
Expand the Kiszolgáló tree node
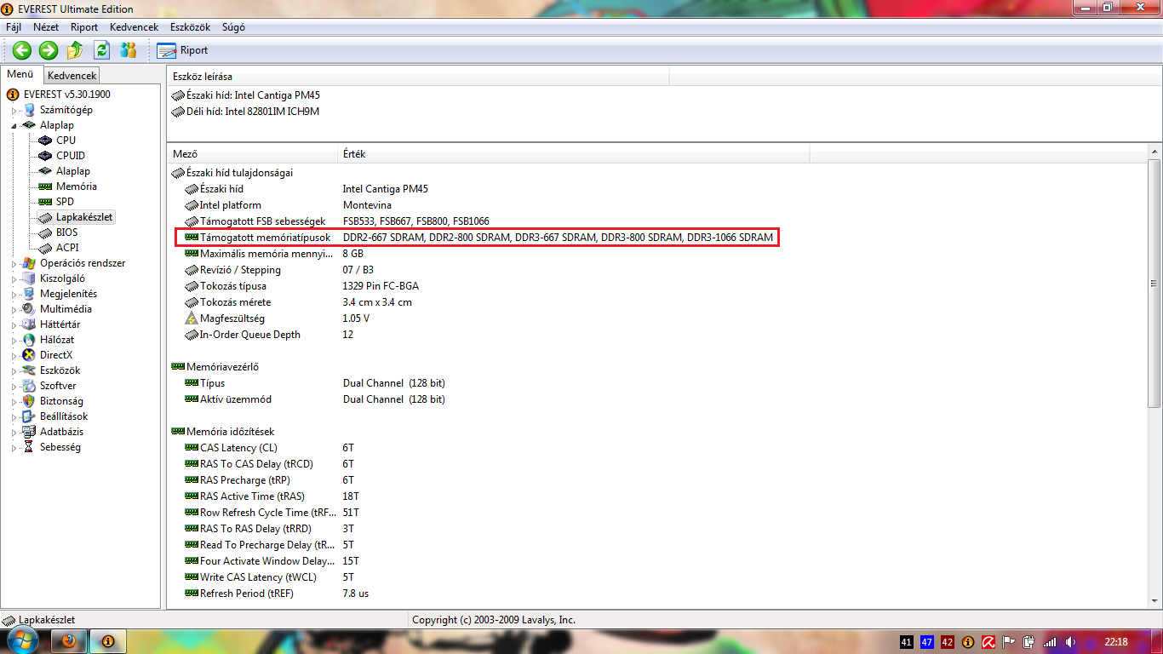(x=14, y=278)
